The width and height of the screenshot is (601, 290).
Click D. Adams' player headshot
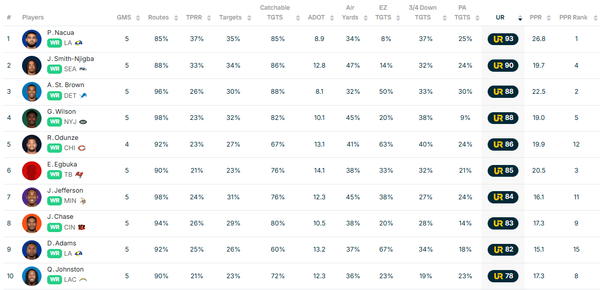tap(32, 250)
